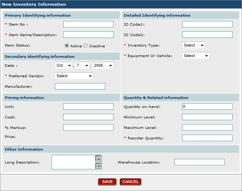Click the Item Name/Description text field
This screenshot has height=191, width=242.
[x=88, y=35]
